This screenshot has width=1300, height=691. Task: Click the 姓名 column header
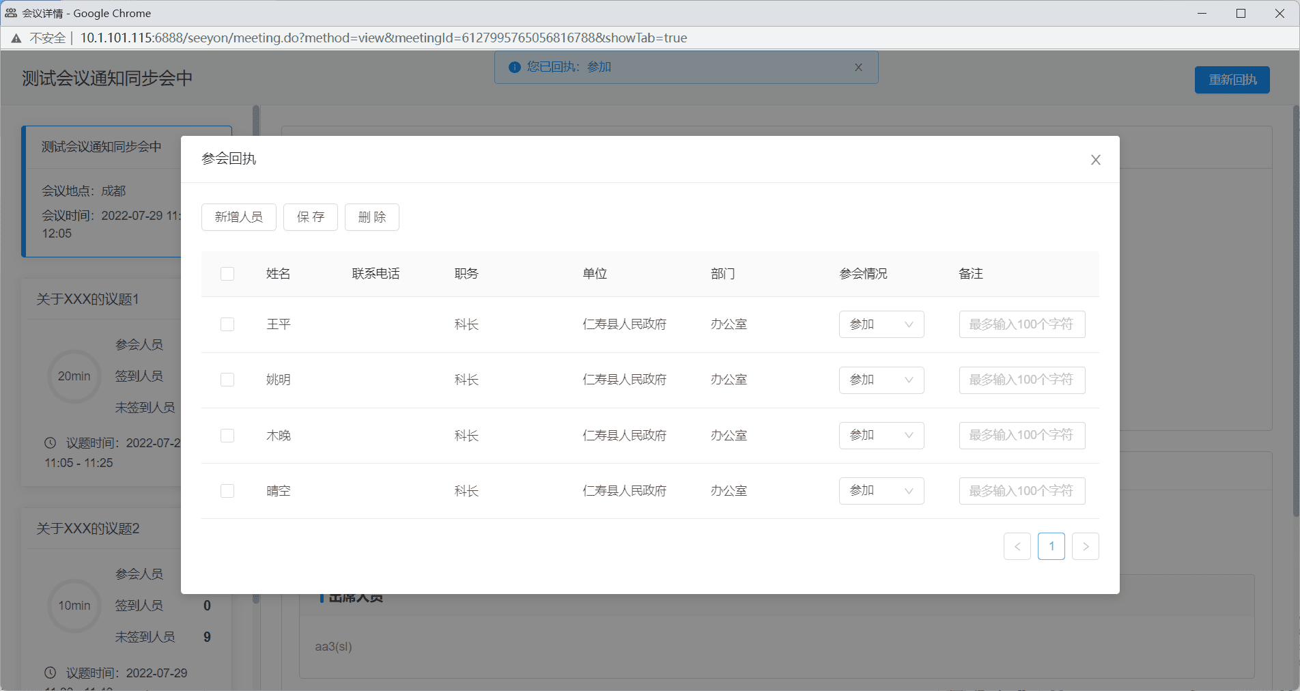click(279, 274)
